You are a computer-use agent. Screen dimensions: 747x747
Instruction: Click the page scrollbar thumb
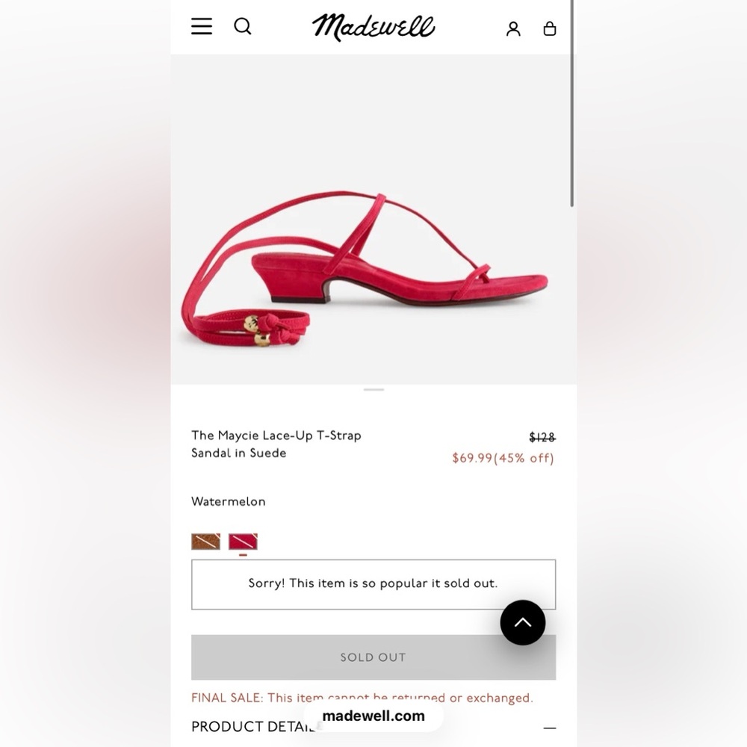pos(571,103)
